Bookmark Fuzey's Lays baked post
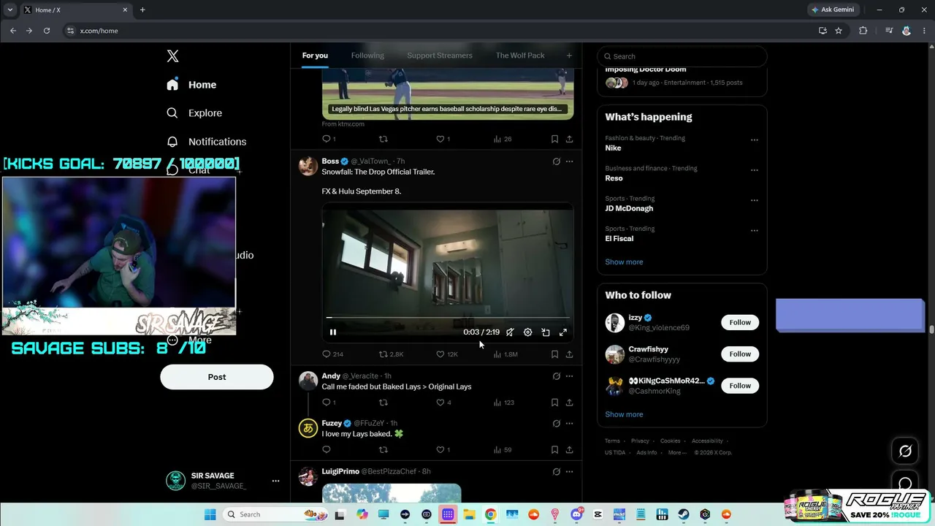Screen dimensions: 935x526 554,450
